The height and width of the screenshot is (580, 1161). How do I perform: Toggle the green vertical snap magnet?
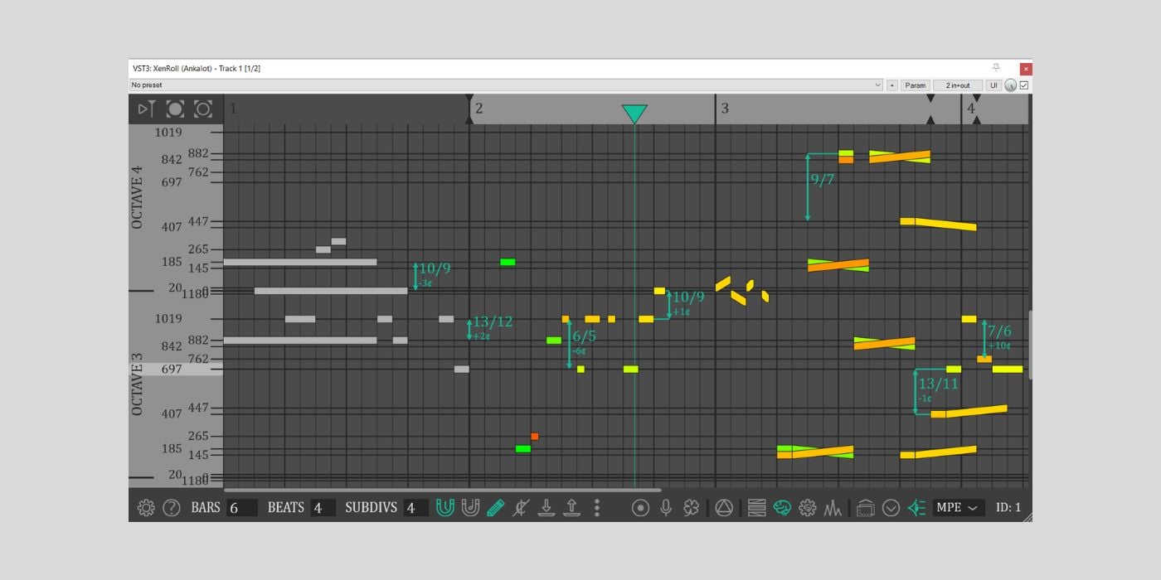pyautogui.click(x=445, y=507)
